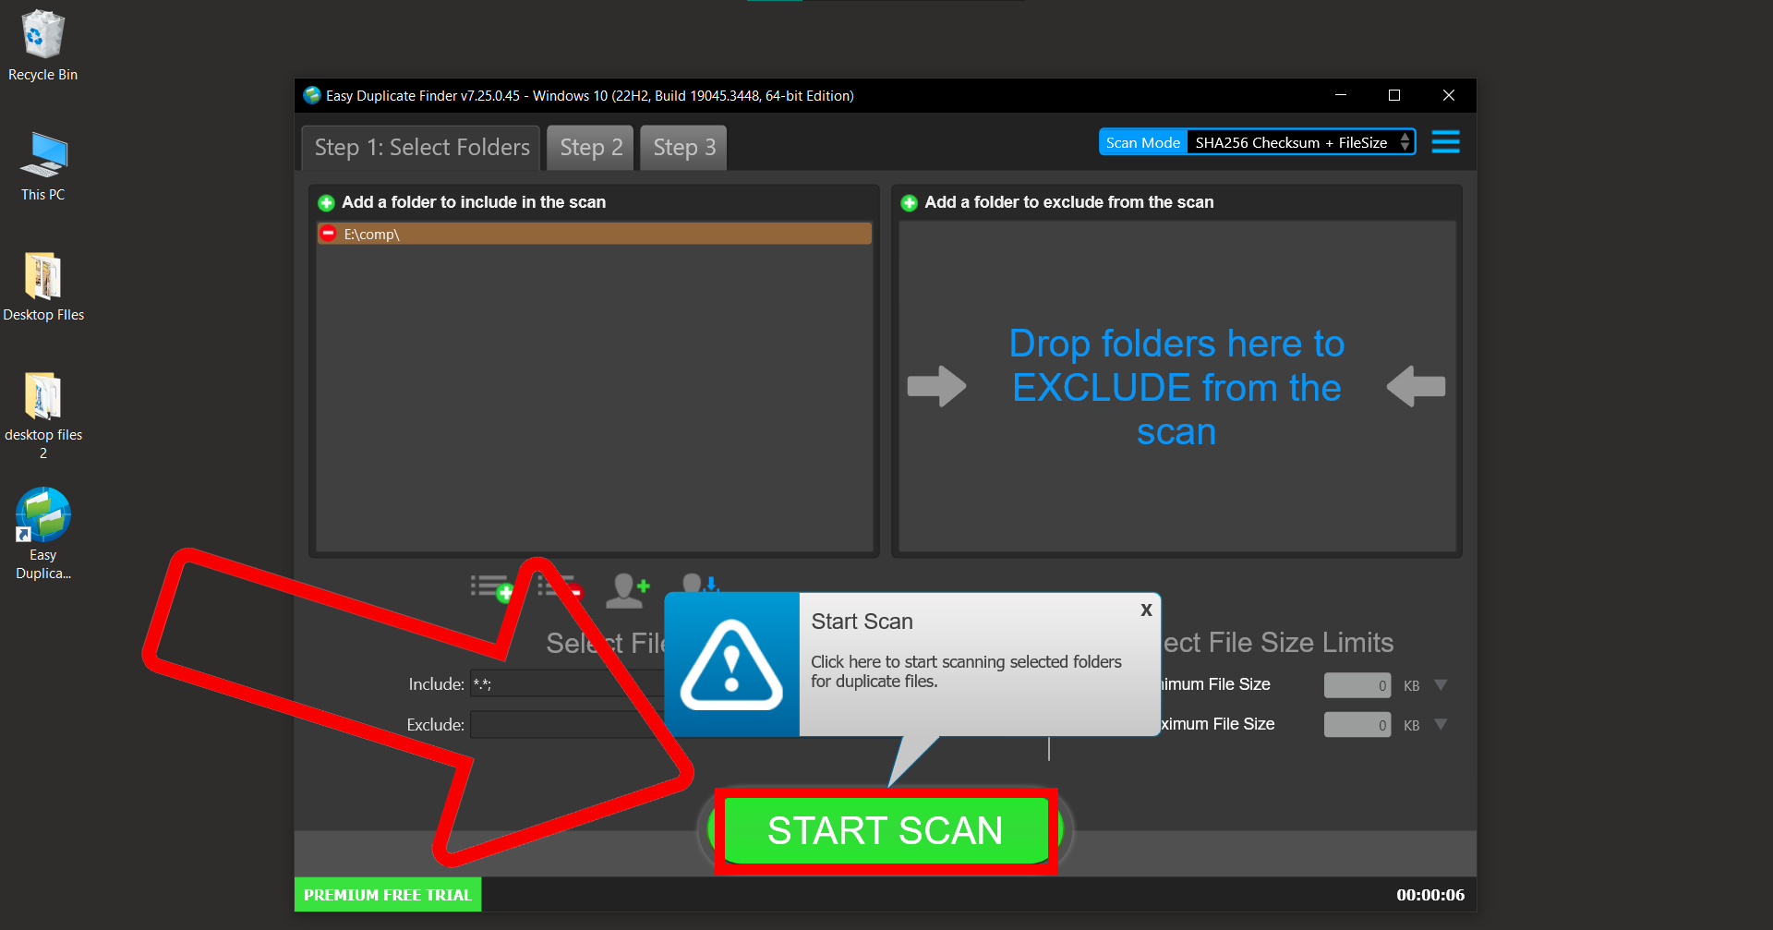Click the green plus to add an exclusion folder
The image size is (1773, 930).
pos(909,202)
